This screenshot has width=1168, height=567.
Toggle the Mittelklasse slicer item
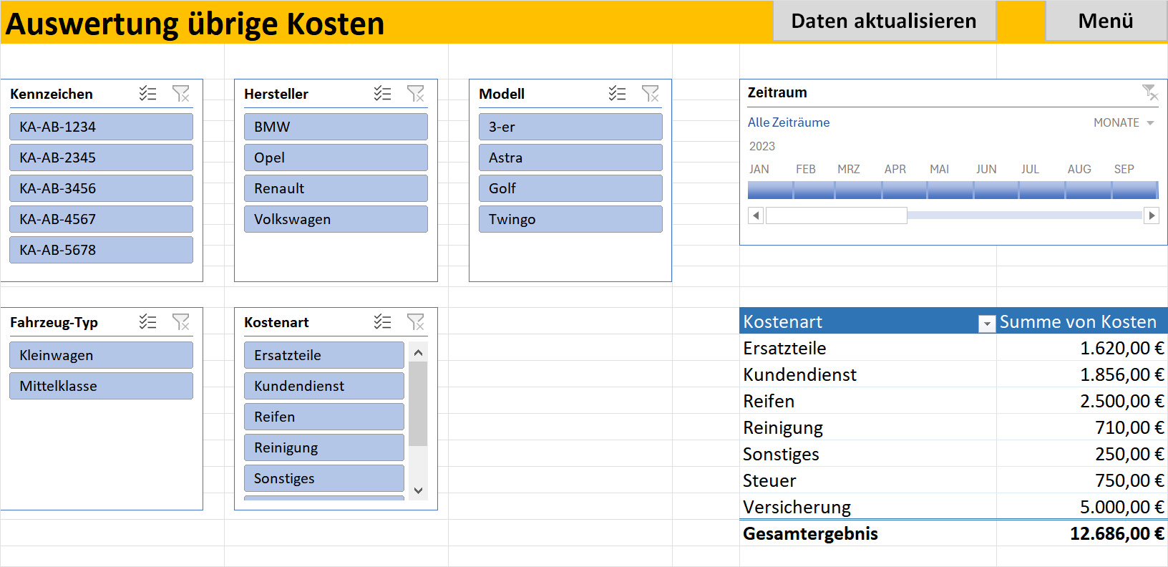pyautogui.click(x=101, y=386)
